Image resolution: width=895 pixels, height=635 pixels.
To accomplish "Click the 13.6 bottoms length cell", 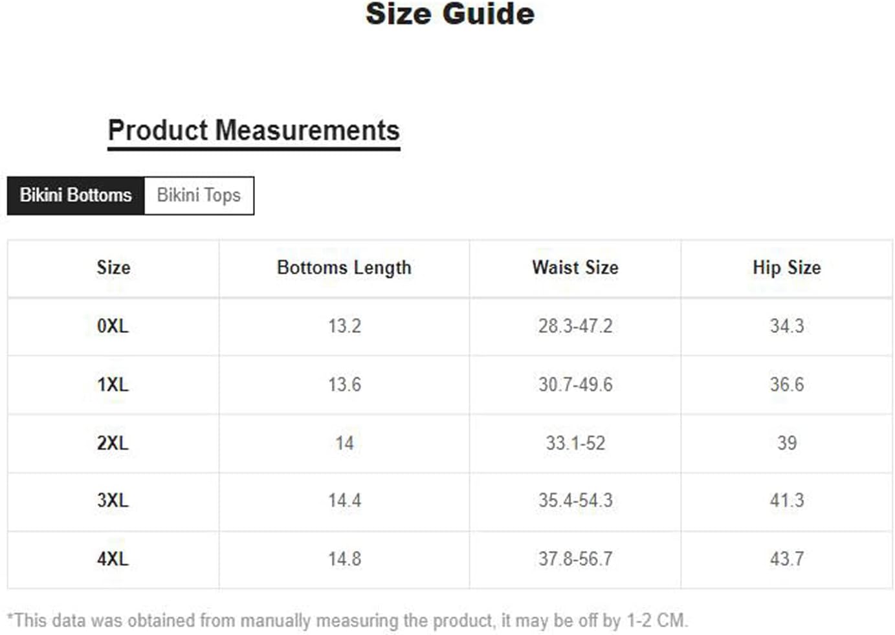I will 344,385.
